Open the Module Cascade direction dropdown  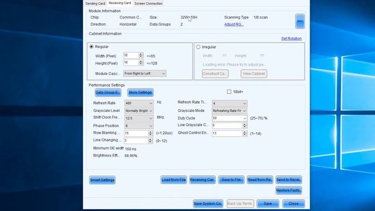145,73
